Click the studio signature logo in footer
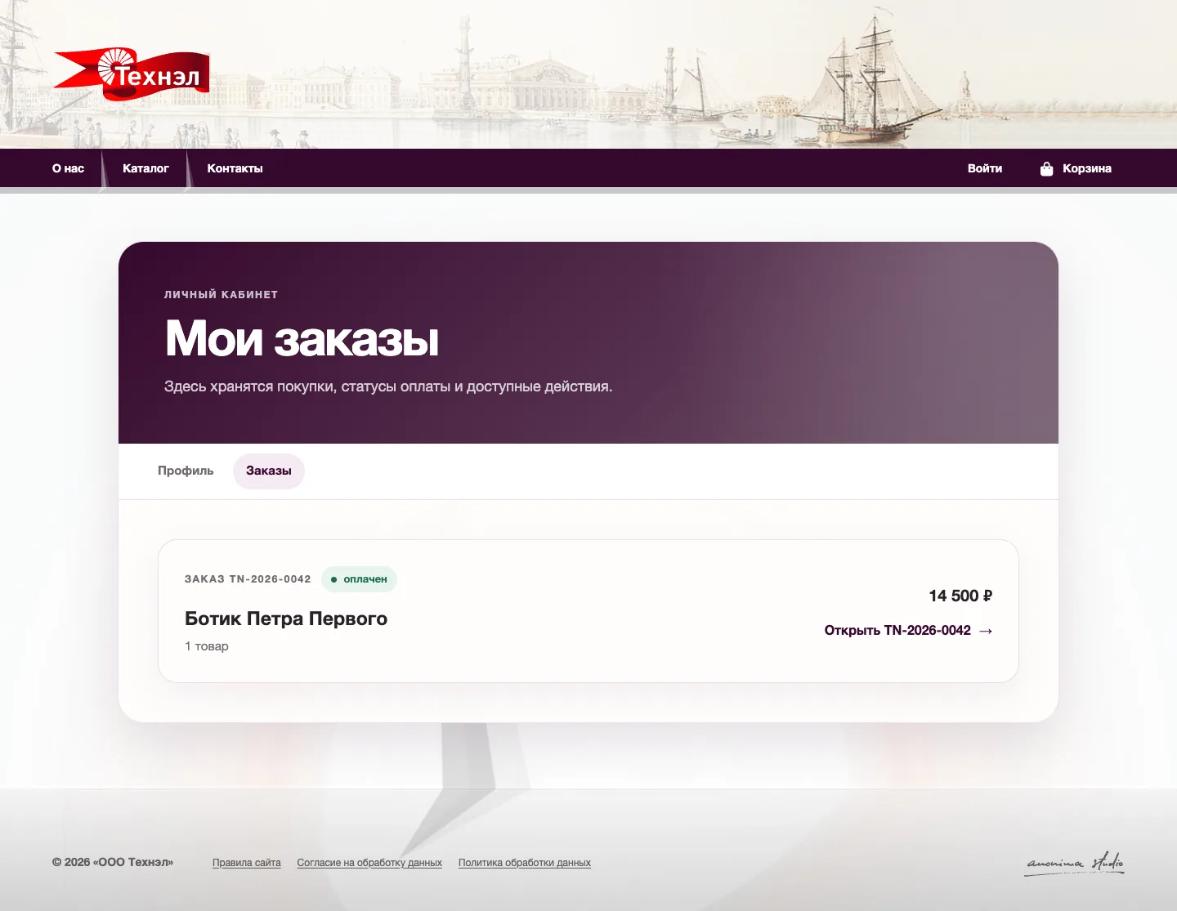The image size is (1177, 911). pos(1075,863)
